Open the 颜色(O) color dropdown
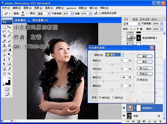 point(114,55)
